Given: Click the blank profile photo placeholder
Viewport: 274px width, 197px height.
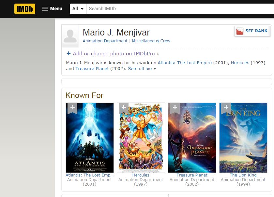Looking at the screenshot, I should coord(70,36).
